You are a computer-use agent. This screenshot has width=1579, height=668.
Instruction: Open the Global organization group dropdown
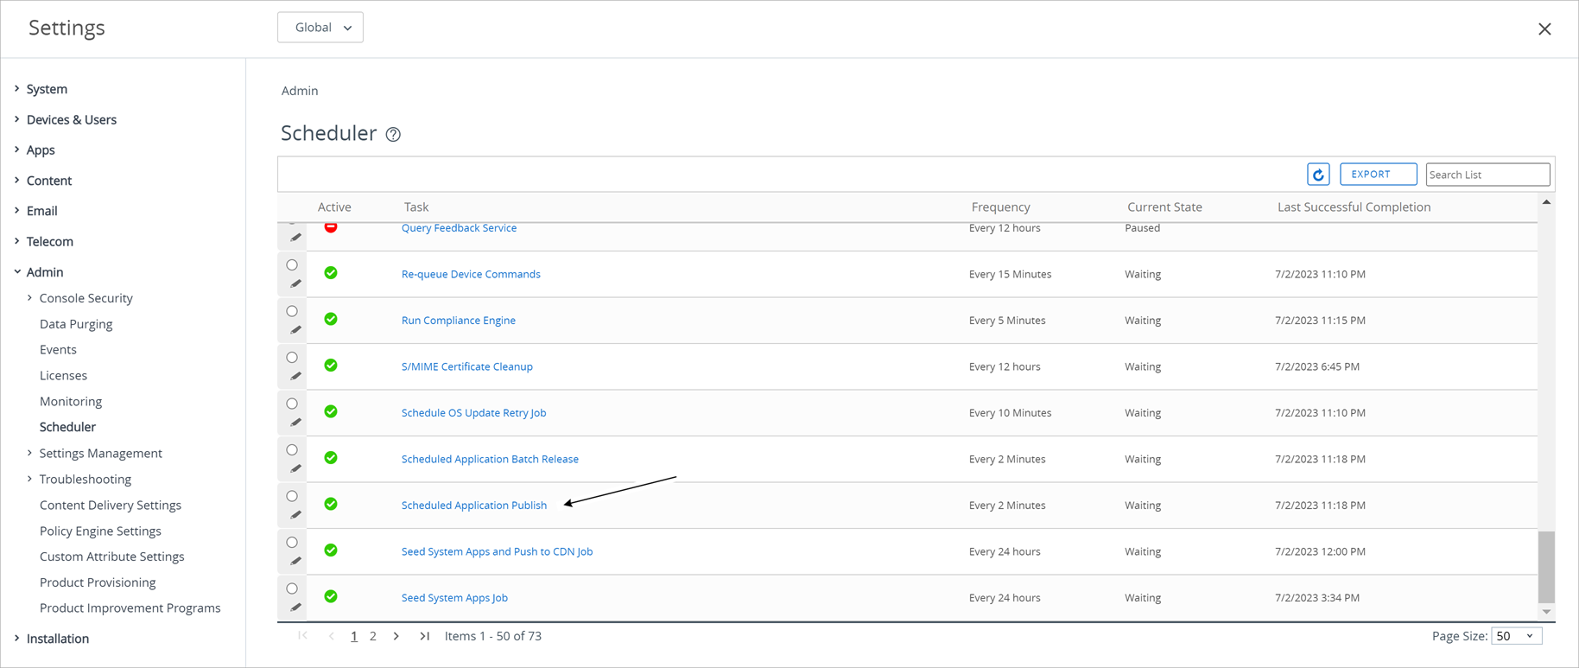point(320,28)
